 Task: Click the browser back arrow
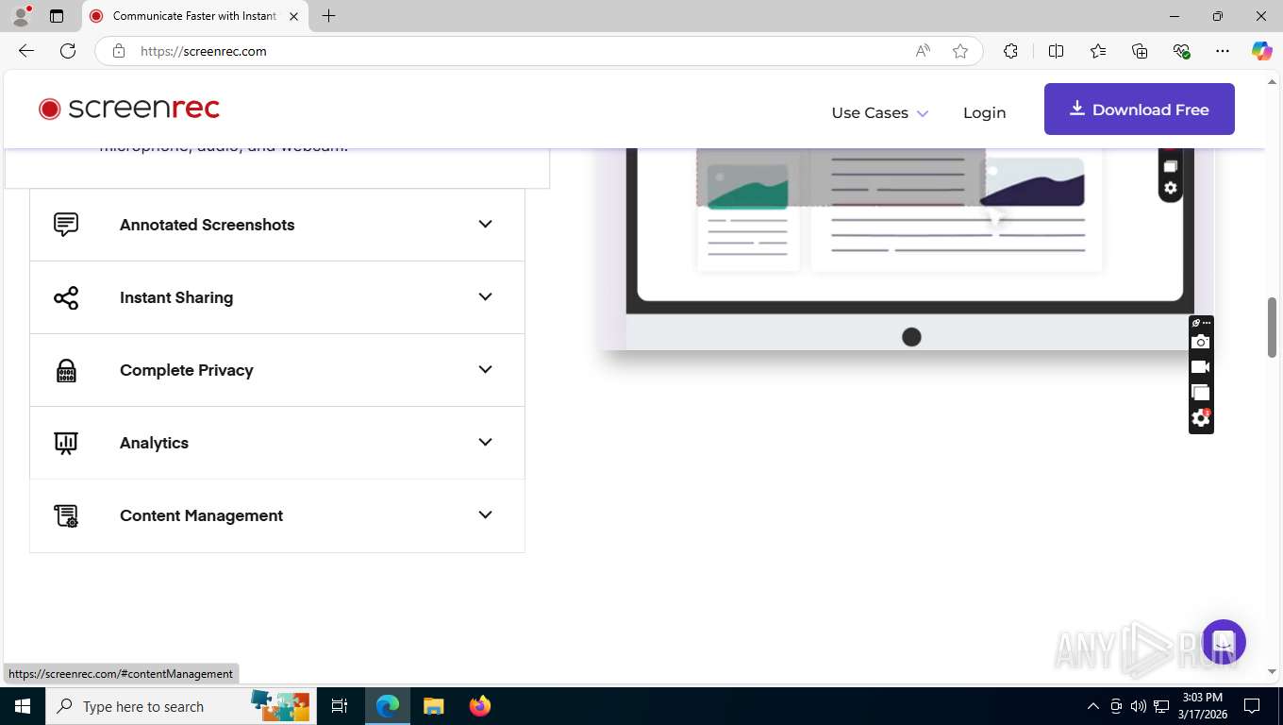(26, 51)
